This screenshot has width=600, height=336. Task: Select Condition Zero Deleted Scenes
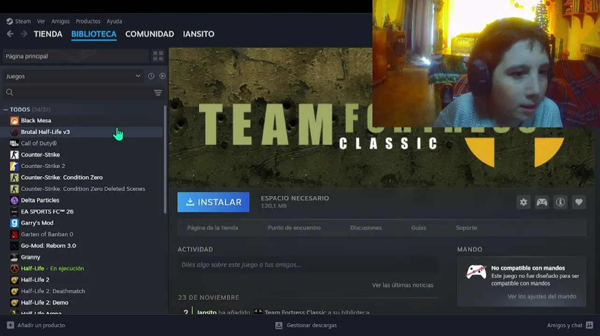82,189
